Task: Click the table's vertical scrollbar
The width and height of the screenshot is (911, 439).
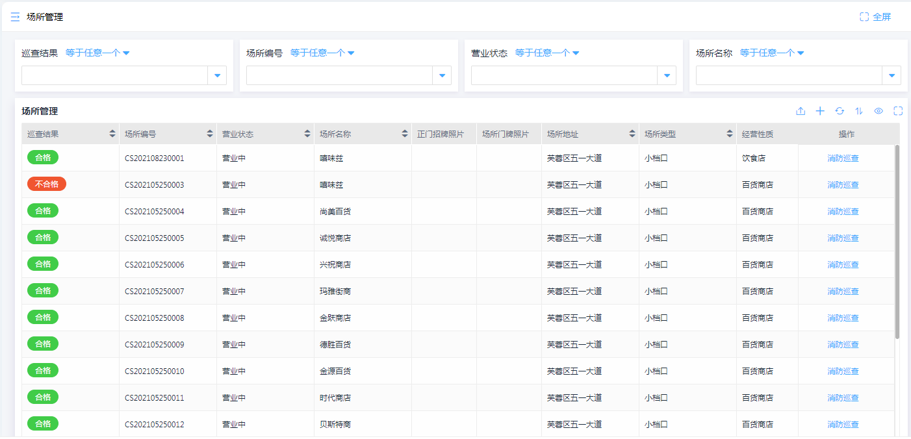Action: point(897,240)
